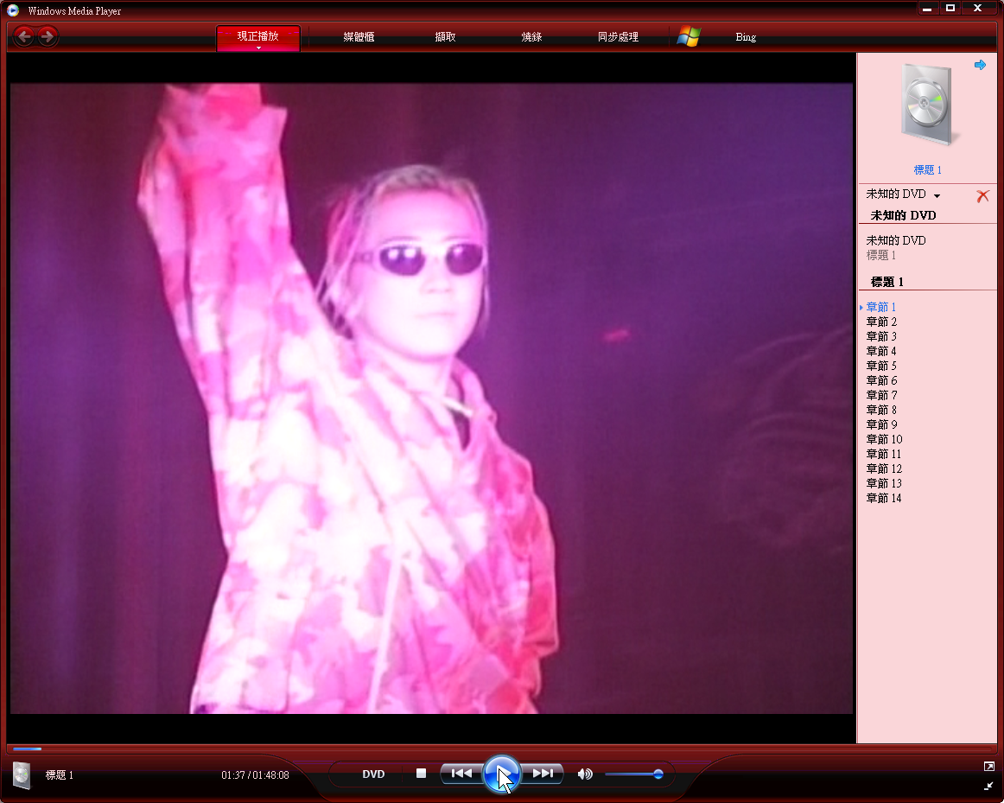The height and width of the screenshot is (803, 1004).
Task: Open the 媒體櫃 tab
Action: [x=359, y=37]
